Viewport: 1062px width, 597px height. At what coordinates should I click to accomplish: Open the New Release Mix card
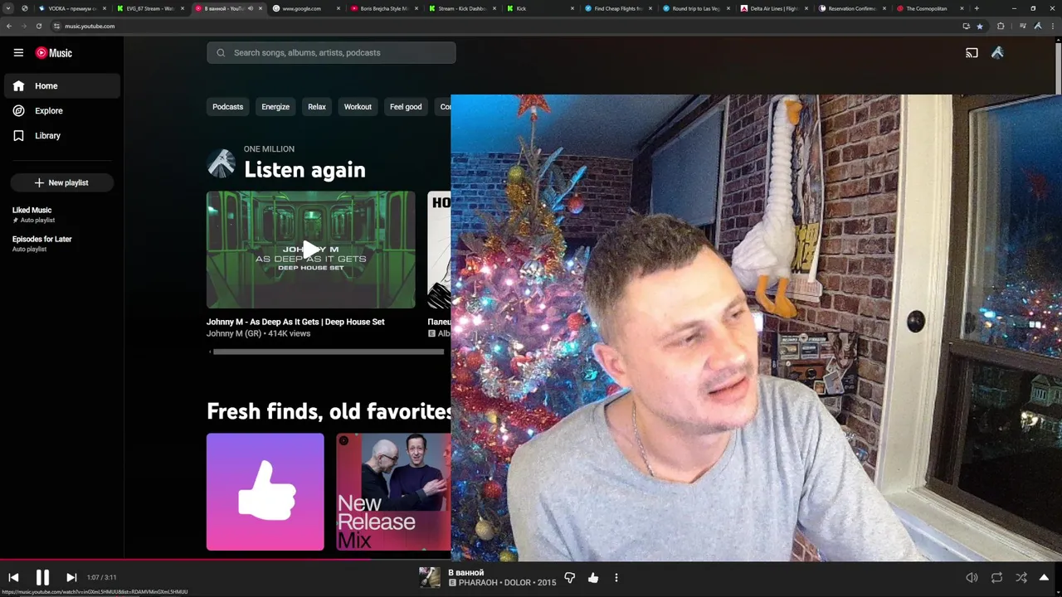tap(393, 492)
